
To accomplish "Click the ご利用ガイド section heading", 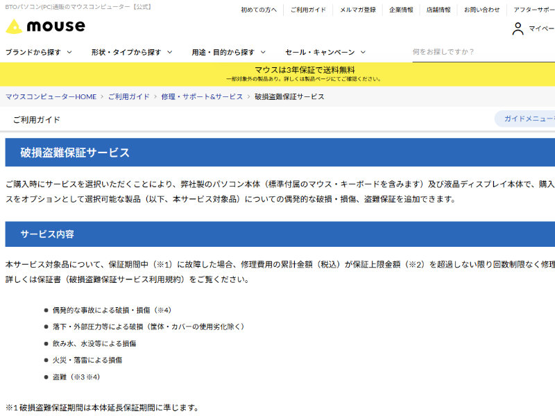I will tap(37, 119).
